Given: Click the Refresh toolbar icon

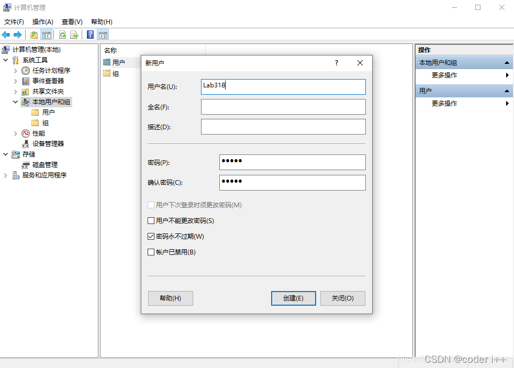Looking at the screenshot, I should [62, 35].
